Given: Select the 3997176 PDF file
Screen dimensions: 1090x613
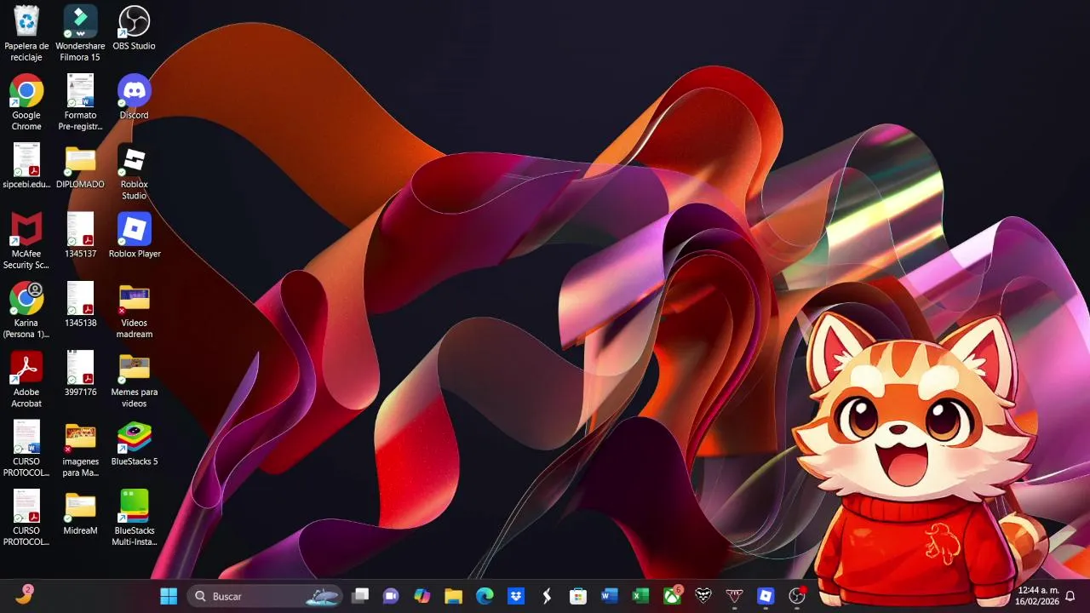Looking at the screenshot, I should click(80, 374).
